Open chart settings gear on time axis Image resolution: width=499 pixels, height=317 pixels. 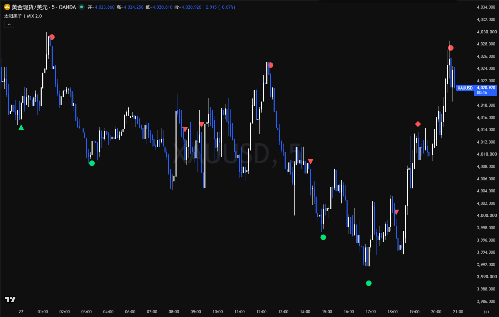tap(486, 312)
